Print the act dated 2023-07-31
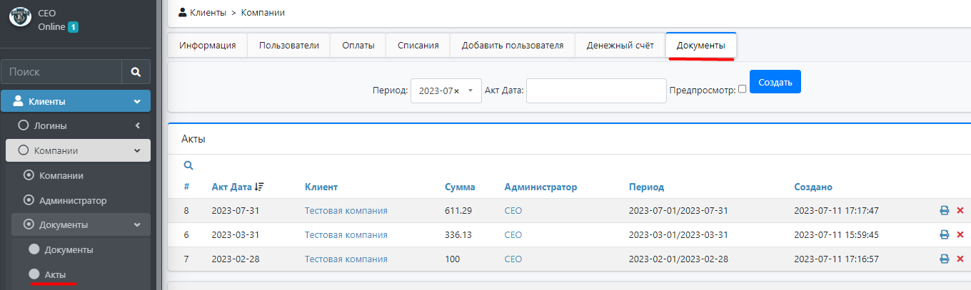 click(944, 211)
